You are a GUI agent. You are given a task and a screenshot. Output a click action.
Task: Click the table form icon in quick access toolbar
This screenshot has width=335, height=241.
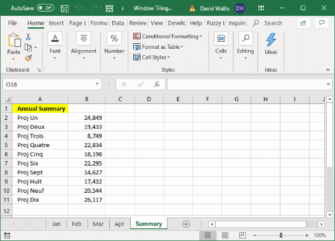click(109, 8)
